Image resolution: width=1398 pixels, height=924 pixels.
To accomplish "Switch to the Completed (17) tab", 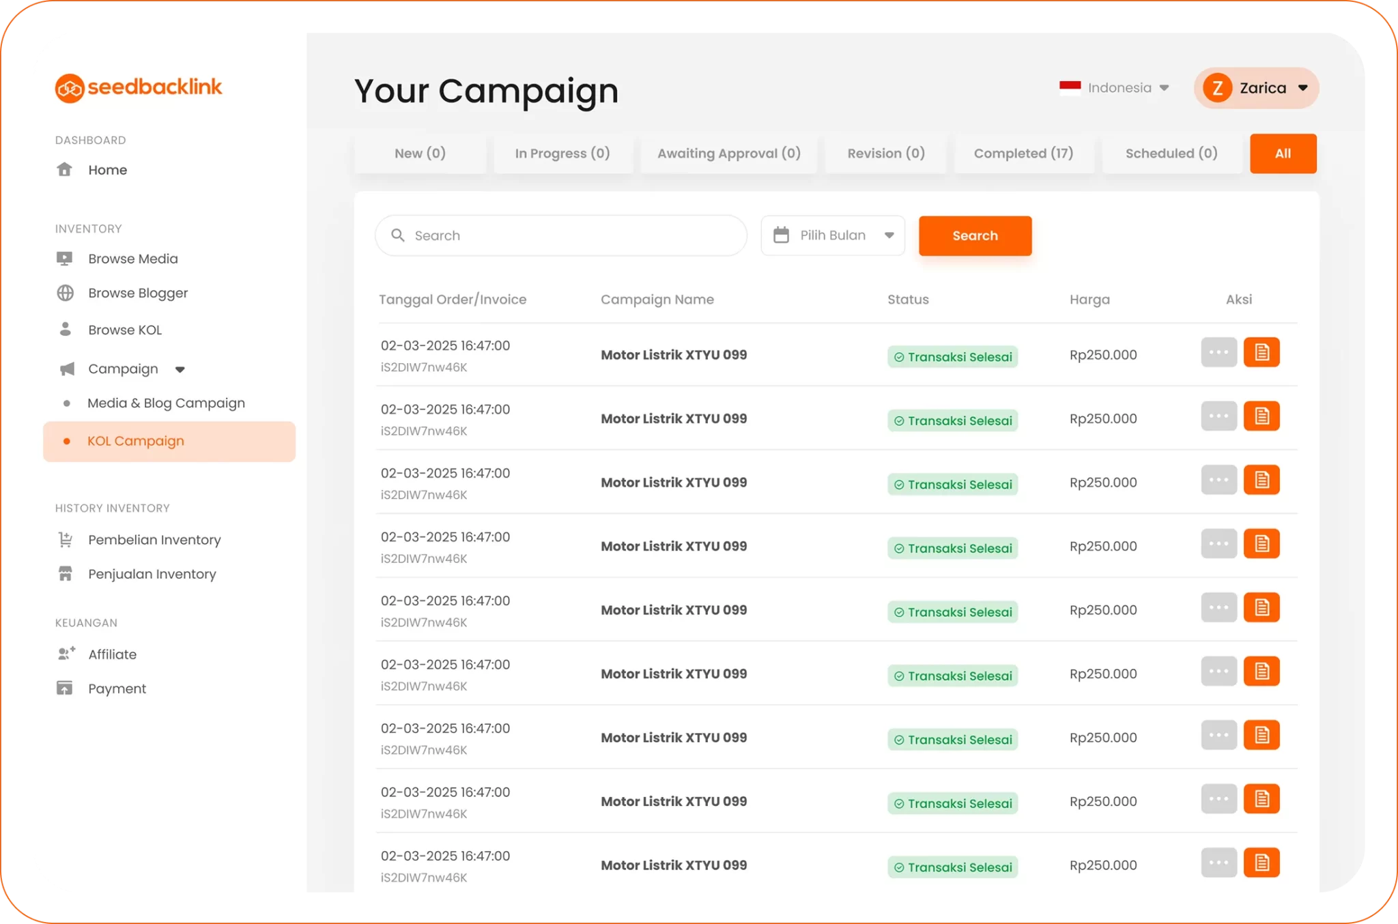I will [x=1023, y=154].
